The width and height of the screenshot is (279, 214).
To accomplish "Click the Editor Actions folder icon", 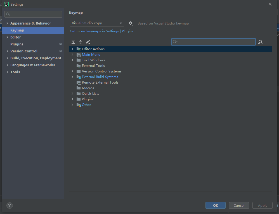I will tap(79, 49).
